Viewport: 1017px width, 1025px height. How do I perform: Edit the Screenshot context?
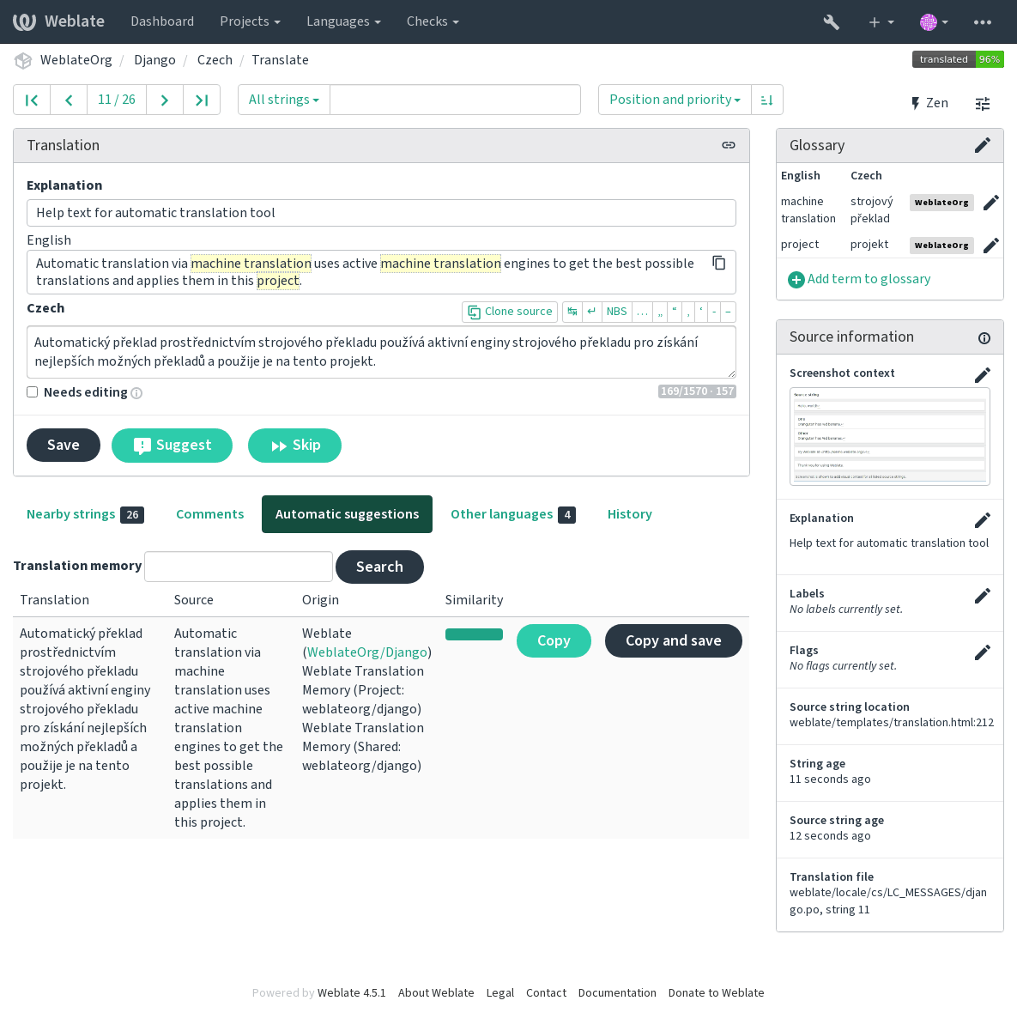(x=983, y=375)
